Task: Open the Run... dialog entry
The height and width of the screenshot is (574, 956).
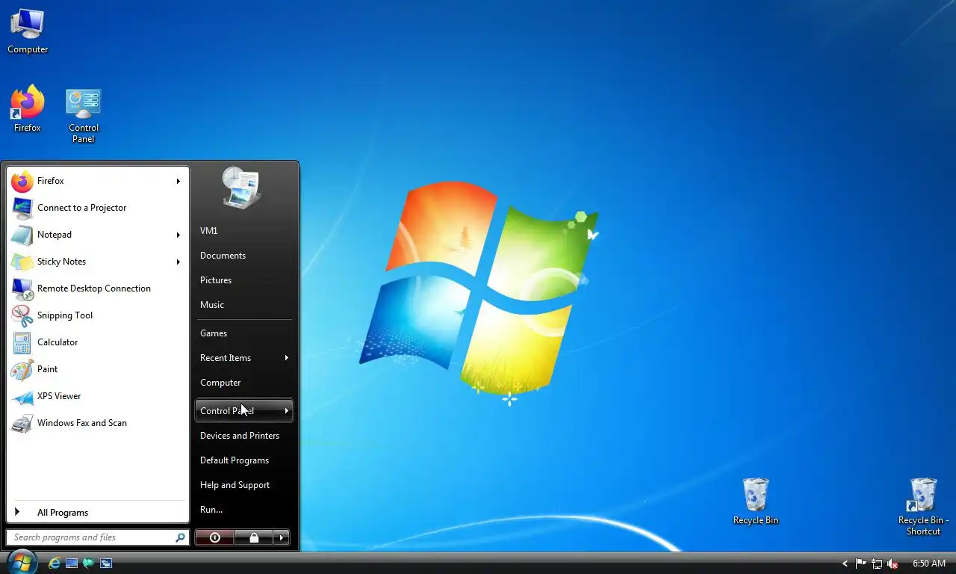Action: tap(244, 510)
